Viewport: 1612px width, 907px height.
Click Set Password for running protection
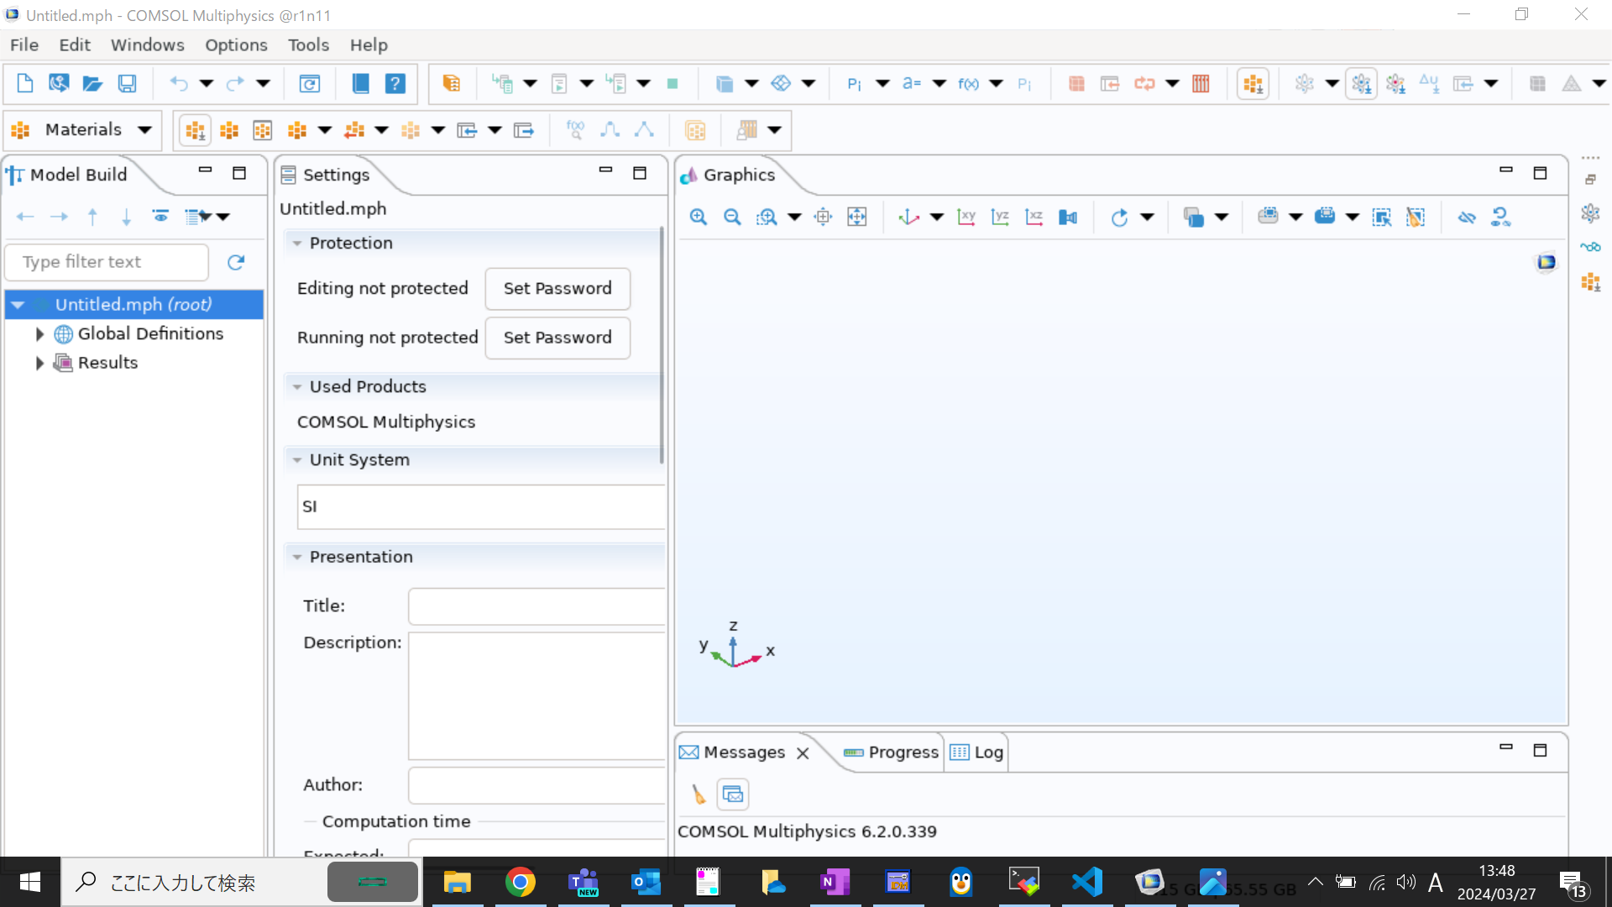[x=557, y=338]
